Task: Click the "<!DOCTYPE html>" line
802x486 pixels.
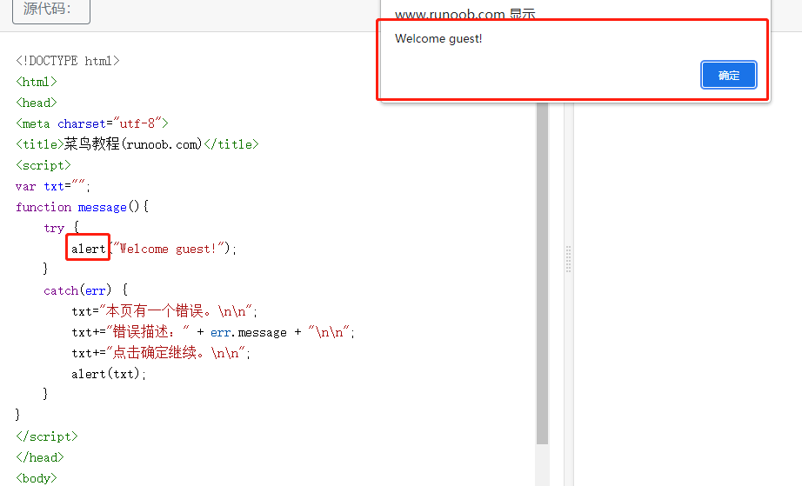Action: [68, 61]
